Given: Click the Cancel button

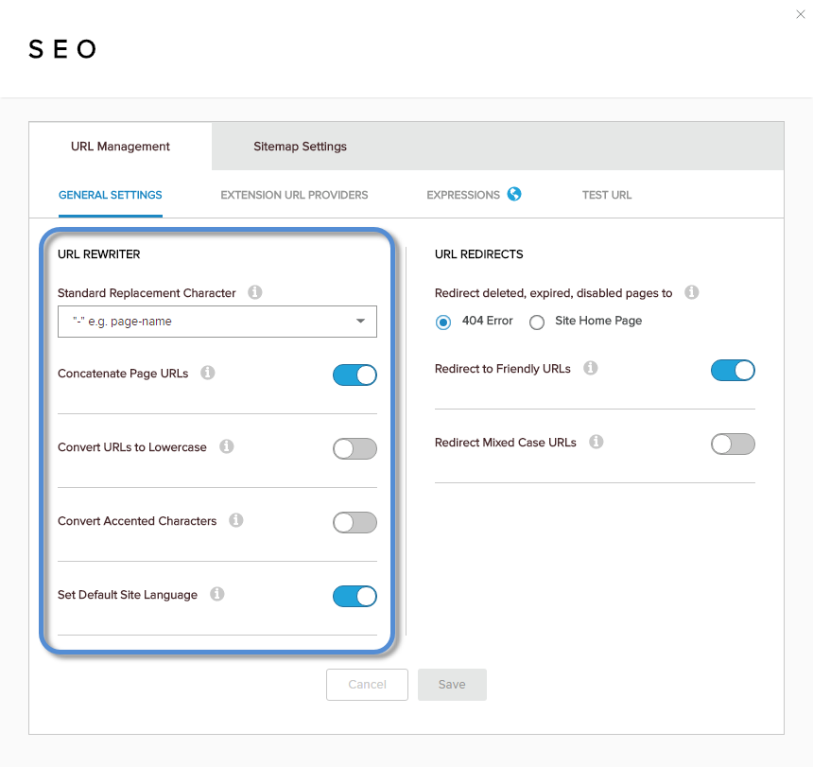Looking at the screenshot, I should point(367,685).
